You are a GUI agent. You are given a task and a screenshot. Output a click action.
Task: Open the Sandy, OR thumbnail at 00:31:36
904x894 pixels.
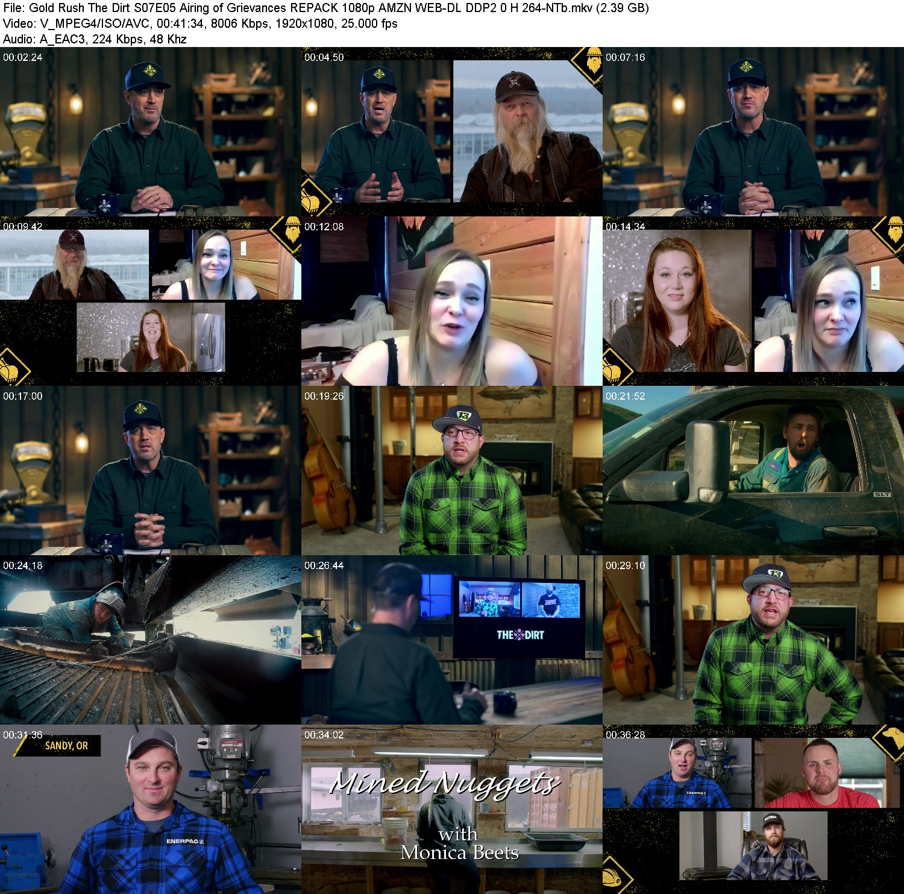(151, 810)
